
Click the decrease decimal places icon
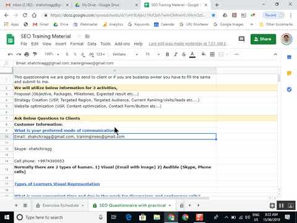click(83, 55)
